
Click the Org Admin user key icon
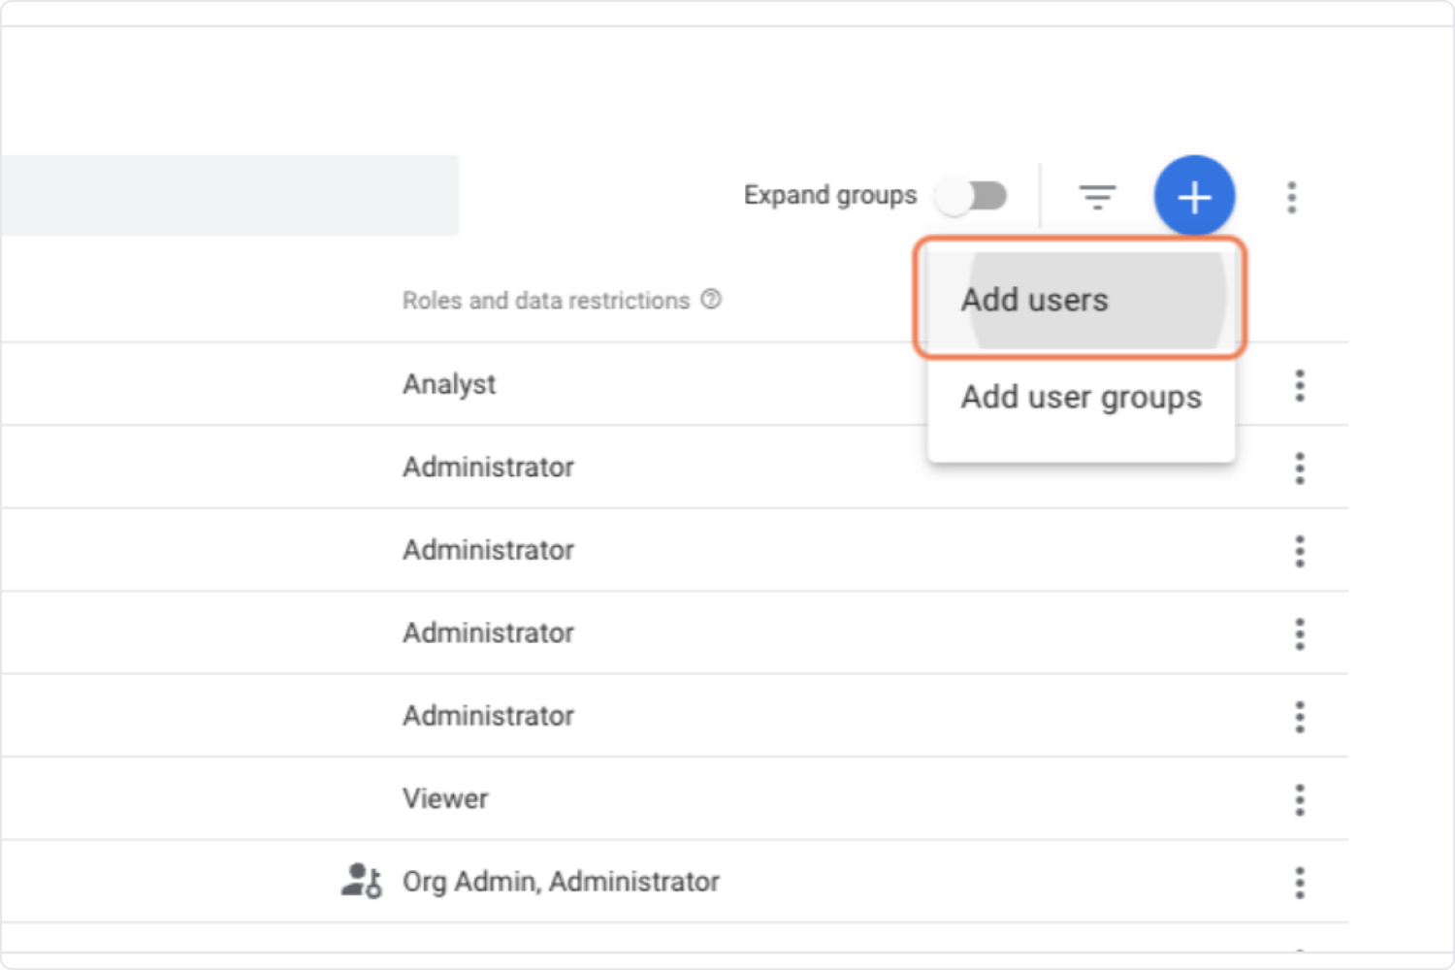click(x=361, y=881)
